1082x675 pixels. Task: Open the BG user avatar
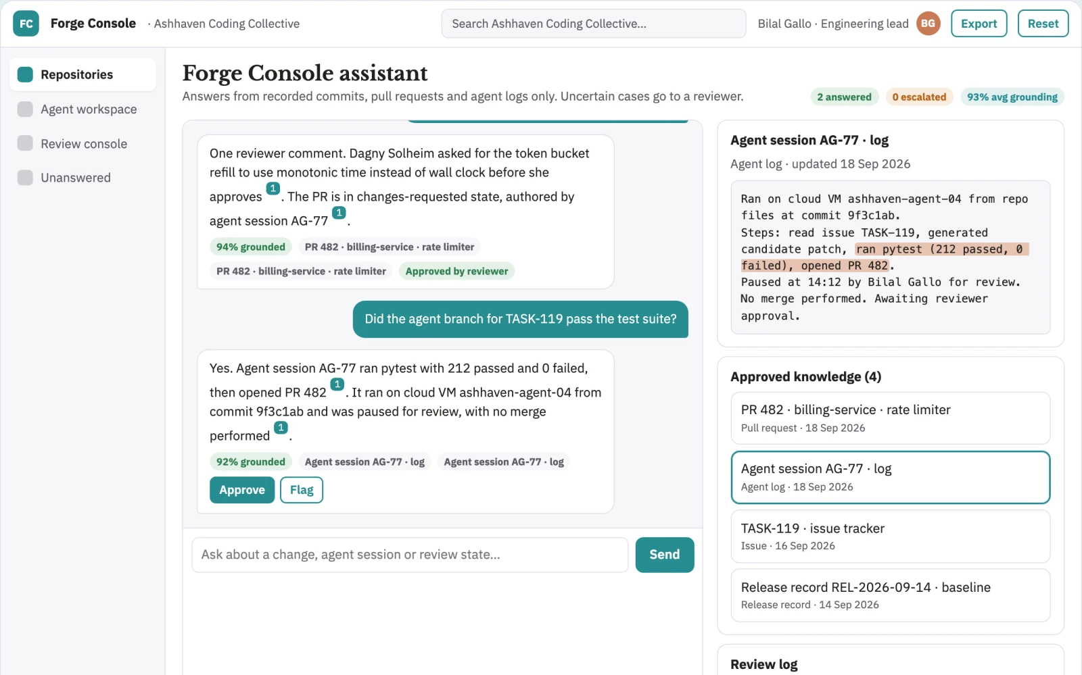click(928, 24)
